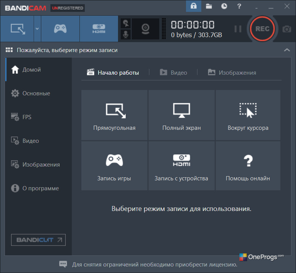The image size is (296, 273).
Task: Toggle microphone recording icon
Action: point(126,34)
